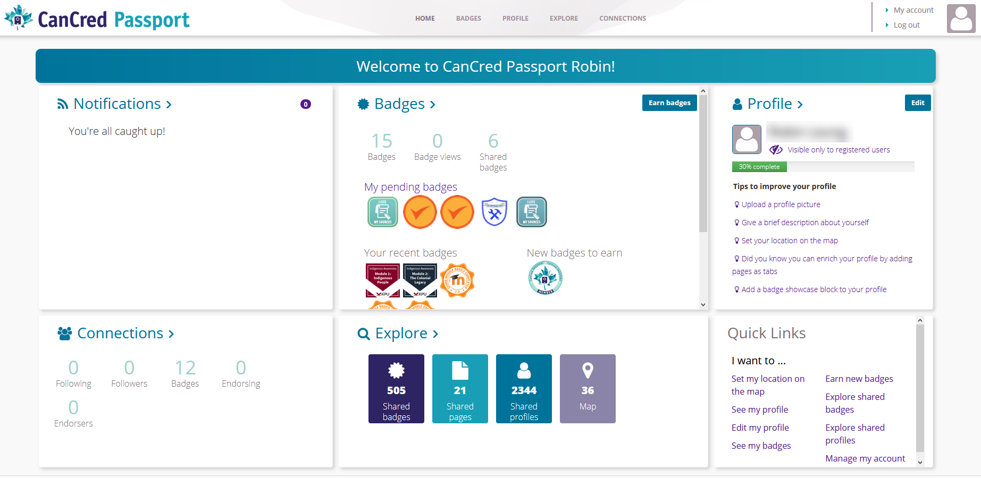Toggle profile visibility eye icon

click(776, 150)
